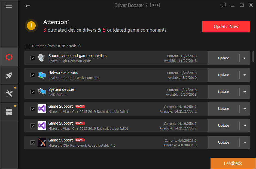Image resolution: width=256 pixels, height=169 pixels.
Task: Click the System devices computer icon
Action: tap(42, 92)
